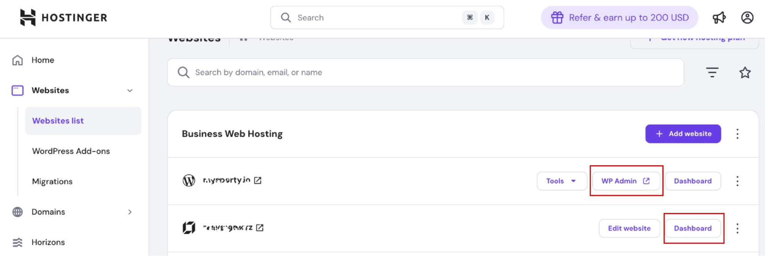Click Edit website button
Viewport: 765px width, 256px height.
(629, 228)
